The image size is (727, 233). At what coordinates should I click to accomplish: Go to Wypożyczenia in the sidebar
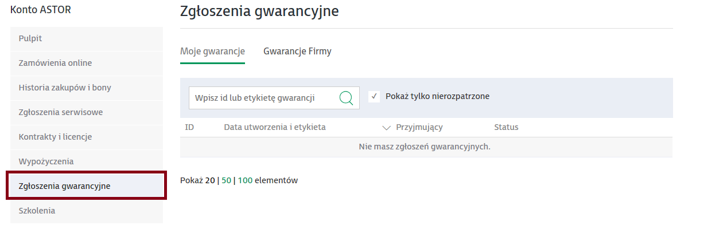[x=87, y=161]
